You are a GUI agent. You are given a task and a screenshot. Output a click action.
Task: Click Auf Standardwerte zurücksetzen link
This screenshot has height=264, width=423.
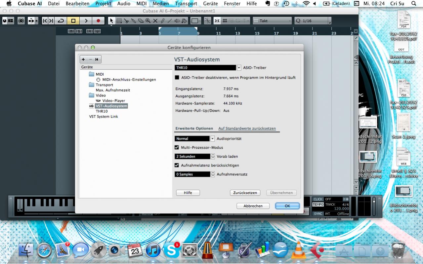pyautogui.click(x=247, y=129)
